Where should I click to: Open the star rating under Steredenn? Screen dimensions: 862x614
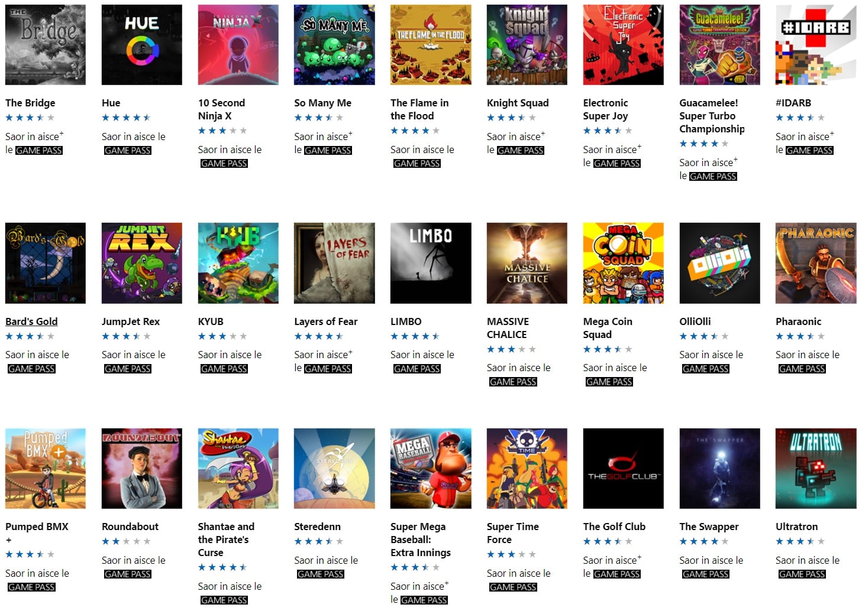pos(318,541)
